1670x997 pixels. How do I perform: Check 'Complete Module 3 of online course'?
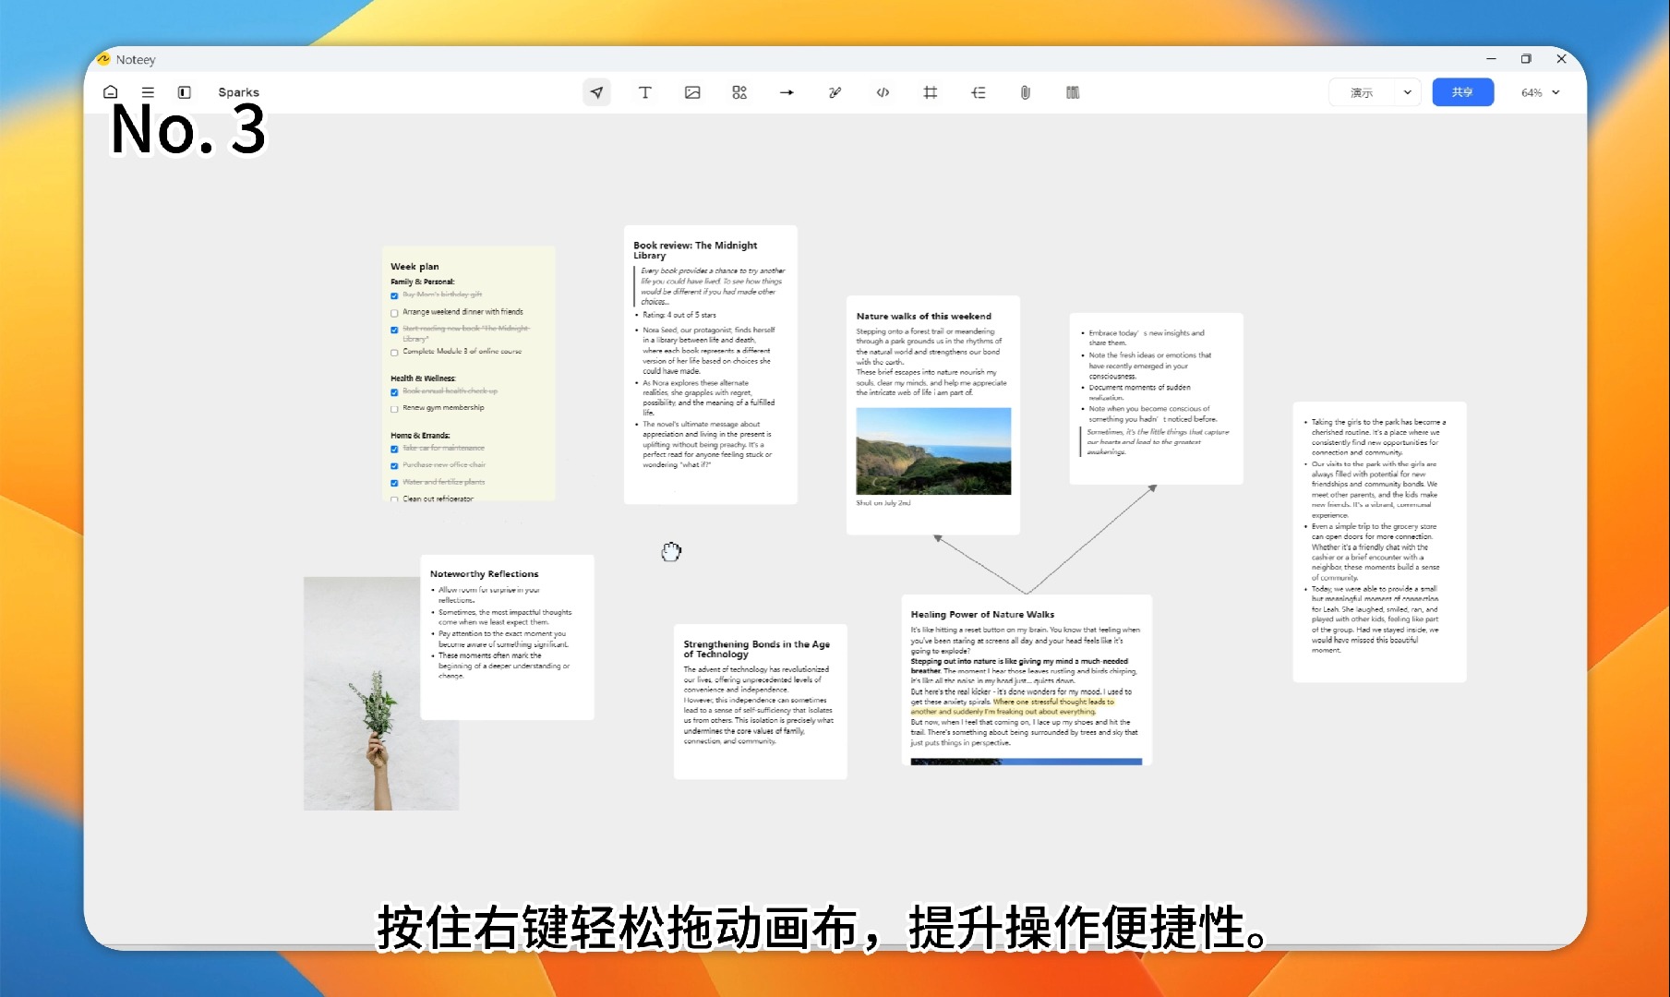click(x=394, y=353)
